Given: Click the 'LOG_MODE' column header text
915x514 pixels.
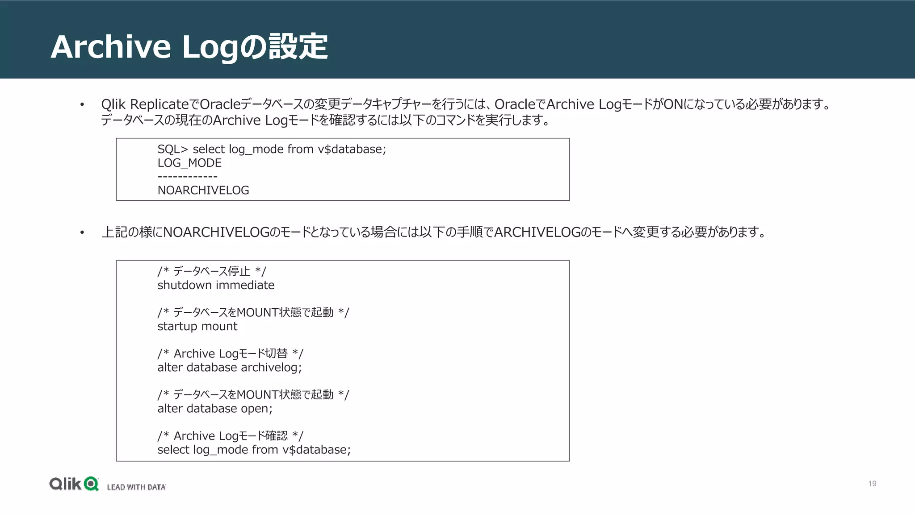Looking at the screenshot, I should point(189,163).
